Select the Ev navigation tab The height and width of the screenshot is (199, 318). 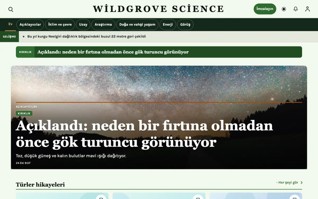(10, 24)
